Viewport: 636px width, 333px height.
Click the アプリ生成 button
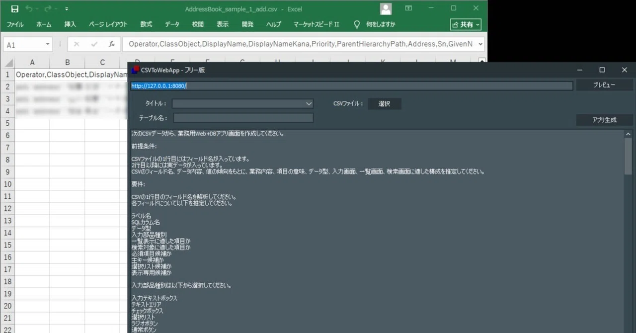click(604, 120)
